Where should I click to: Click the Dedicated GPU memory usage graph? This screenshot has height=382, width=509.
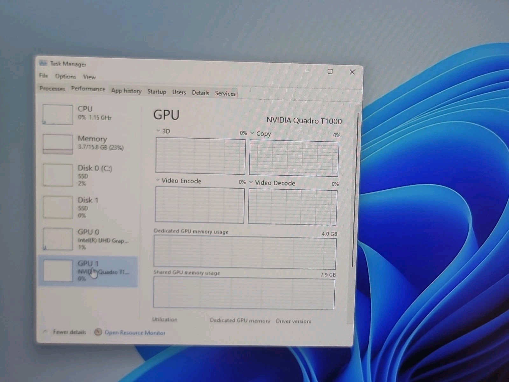(245, 252)
